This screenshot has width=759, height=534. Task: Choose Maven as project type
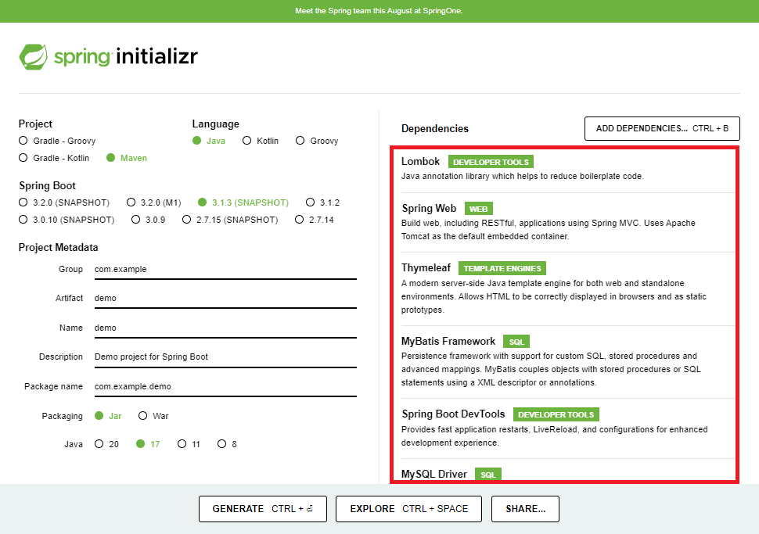tap(126, 158)
